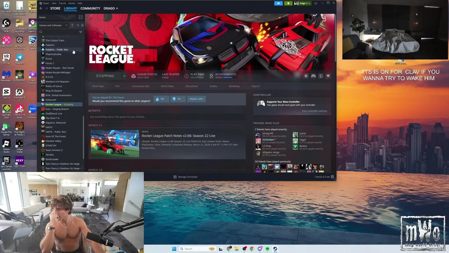Select the LIBRARY tab
This screenshot has height=253, width=449.
[x=70, y=8]
